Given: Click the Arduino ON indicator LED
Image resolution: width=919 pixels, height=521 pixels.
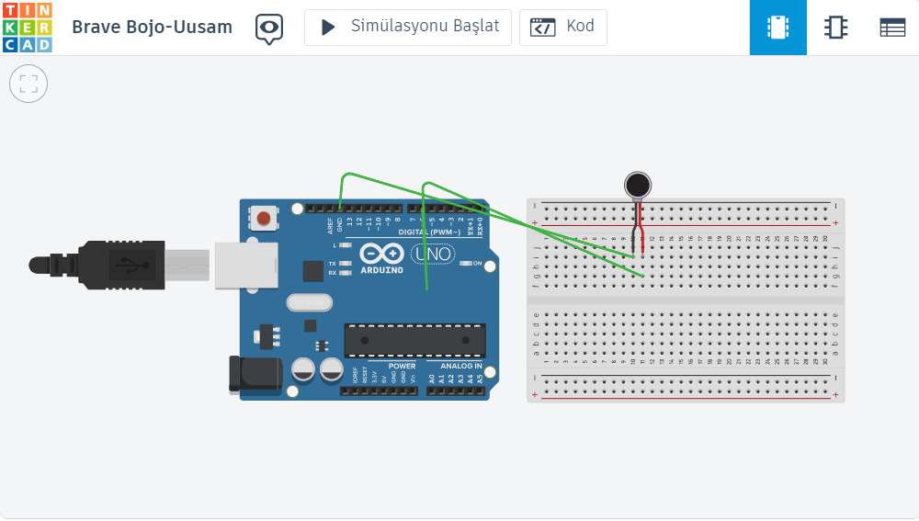Looking at the screenshot, I should 466,264.
